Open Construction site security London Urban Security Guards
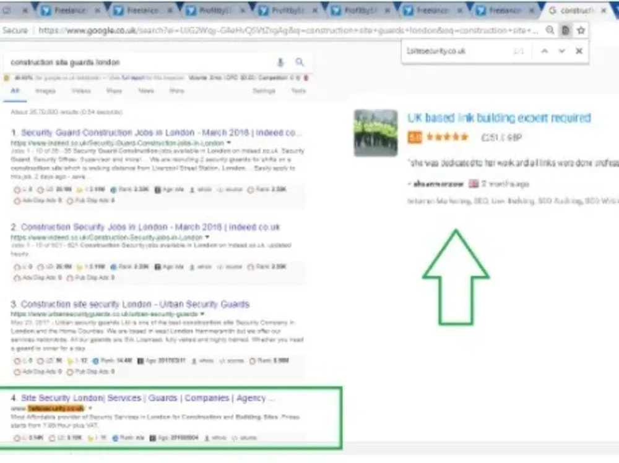This screenshot has width=619, height=463. click(135, 305)
